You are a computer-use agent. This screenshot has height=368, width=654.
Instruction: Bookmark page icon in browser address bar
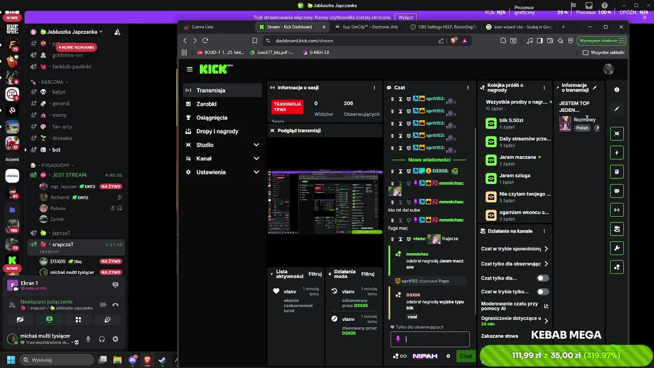255,40
